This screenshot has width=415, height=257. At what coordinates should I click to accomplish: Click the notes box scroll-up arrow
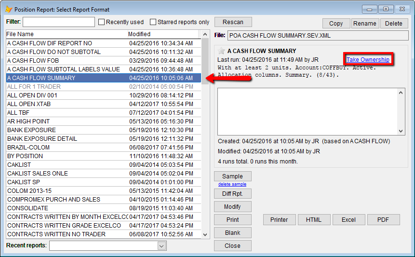click(401, 93)
